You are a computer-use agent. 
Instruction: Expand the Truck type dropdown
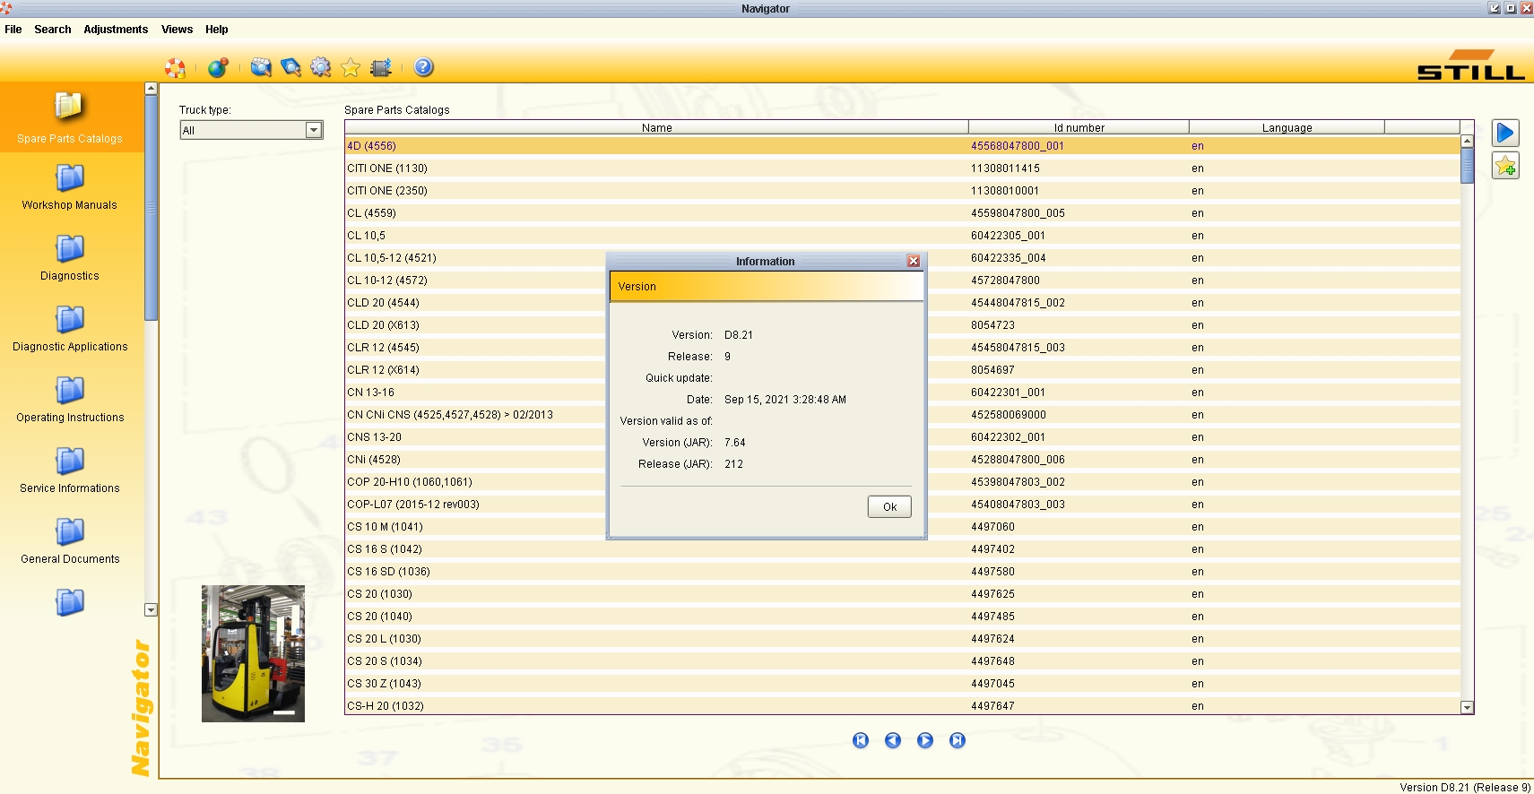point(314,130)
